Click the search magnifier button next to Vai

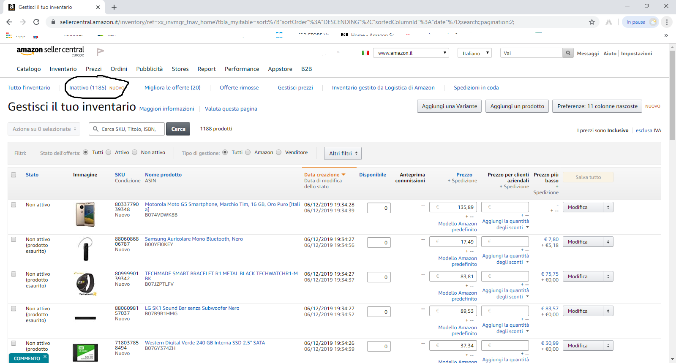pyautogui.click(x=568, y=53)
